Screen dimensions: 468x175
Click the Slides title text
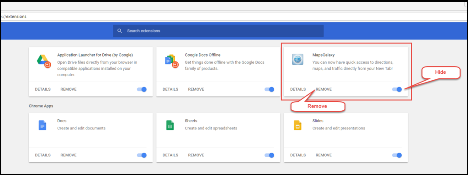pos(318,121)
